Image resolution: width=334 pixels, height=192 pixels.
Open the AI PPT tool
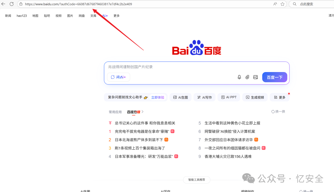click(229, 97)
